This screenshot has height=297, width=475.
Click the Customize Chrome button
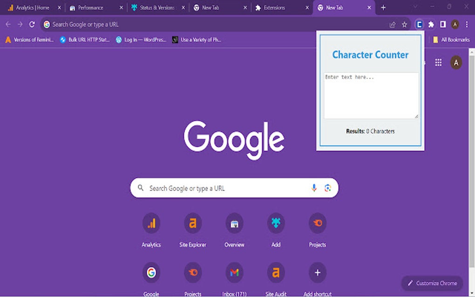[x=432, y=283]
